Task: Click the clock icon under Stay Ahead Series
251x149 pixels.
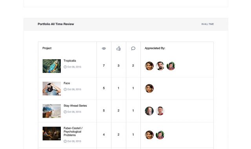Action: 65,112
